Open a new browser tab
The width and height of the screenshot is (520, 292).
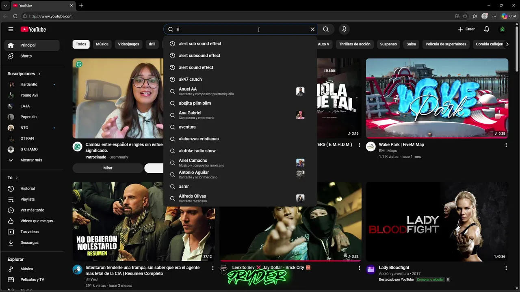(81, 5)
